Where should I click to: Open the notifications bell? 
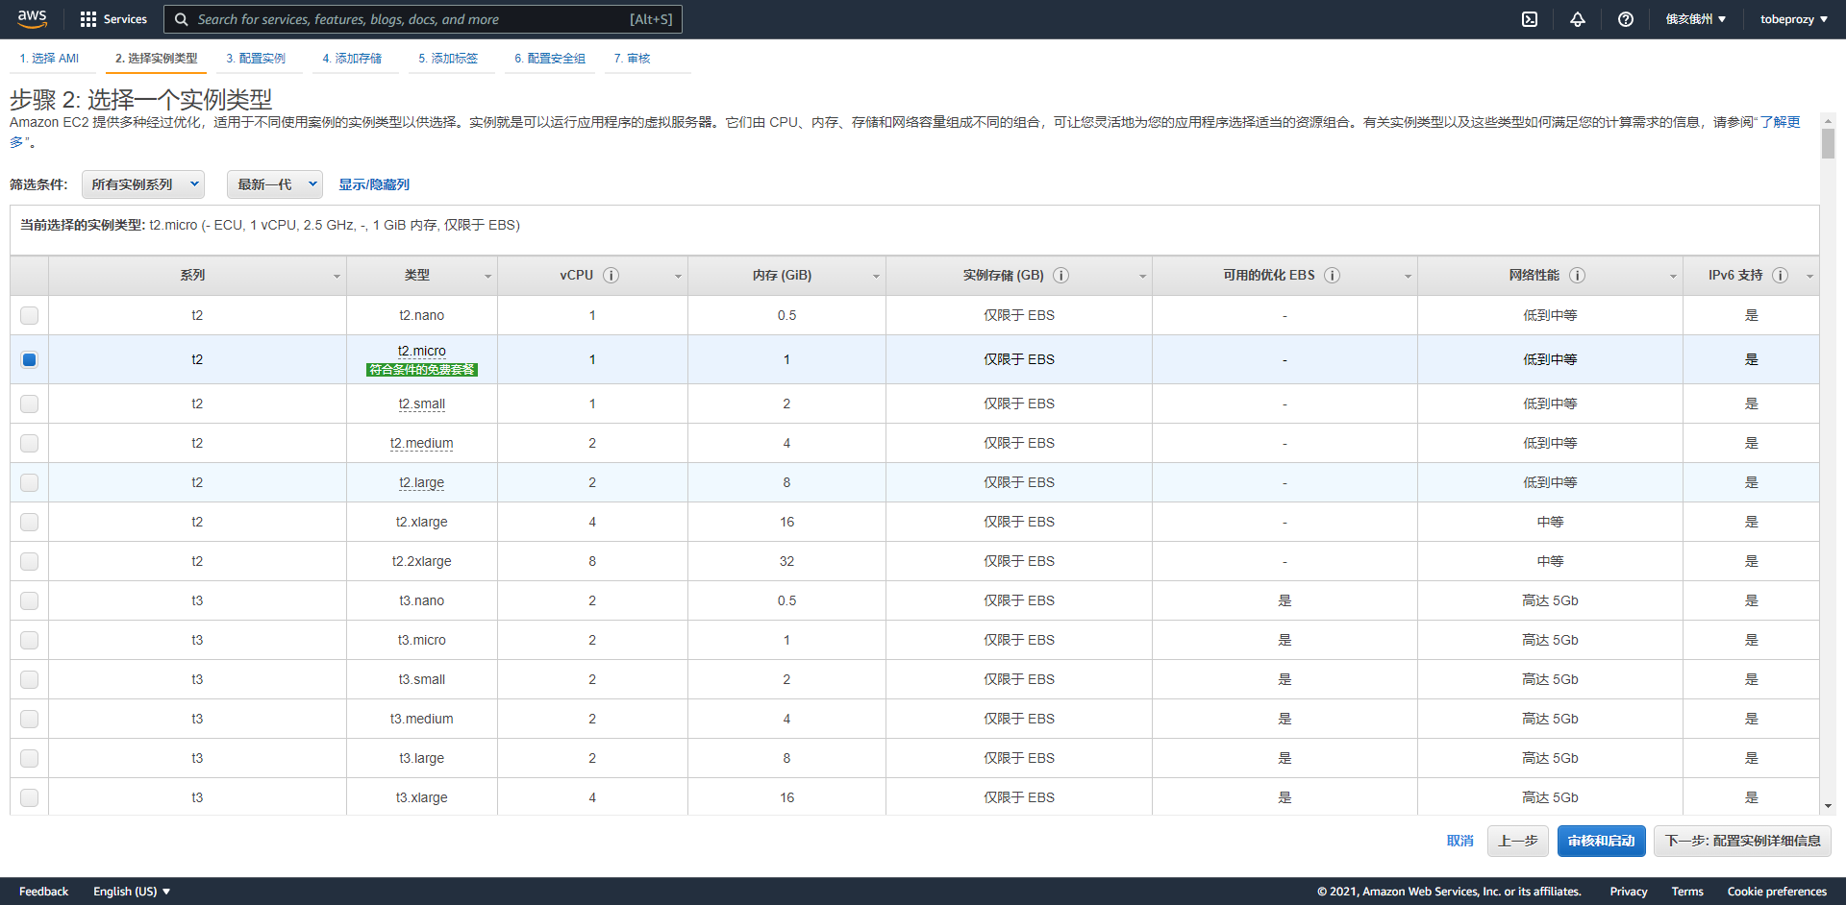[x=1578, y=19]
